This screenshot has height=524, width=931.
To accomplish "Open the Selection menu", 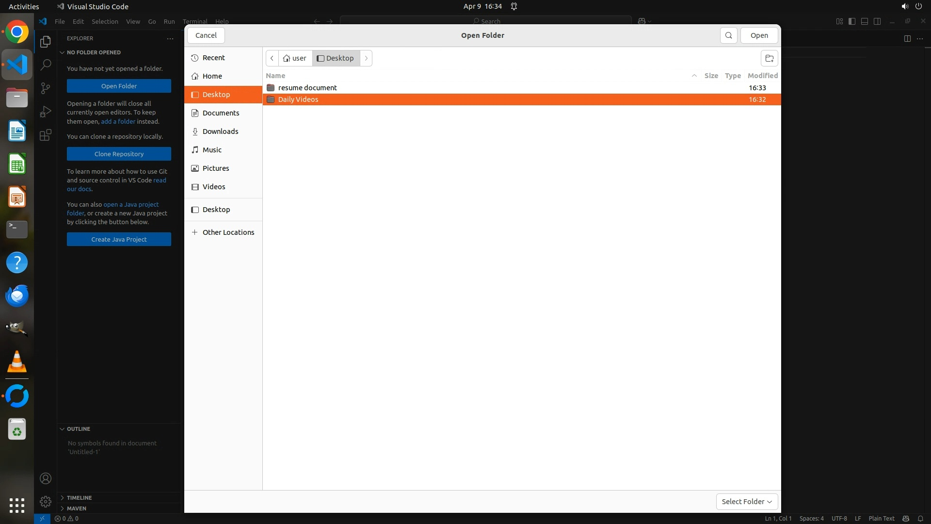I will click(x=105, y=21).
